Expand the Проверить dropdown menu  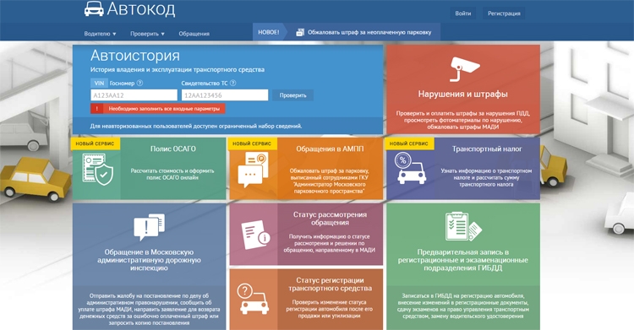pyautogui.click(x=147, y=34)
